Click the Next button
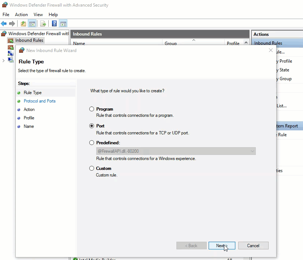Screen dimensions: 303x260 222,246
